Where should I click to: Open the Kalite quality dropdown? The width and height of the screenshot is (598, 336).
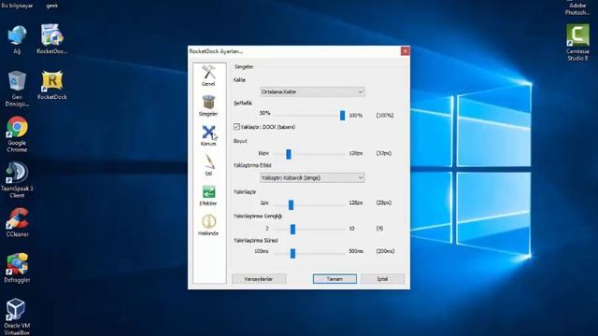pyautogui.click(x=312, y=91)
